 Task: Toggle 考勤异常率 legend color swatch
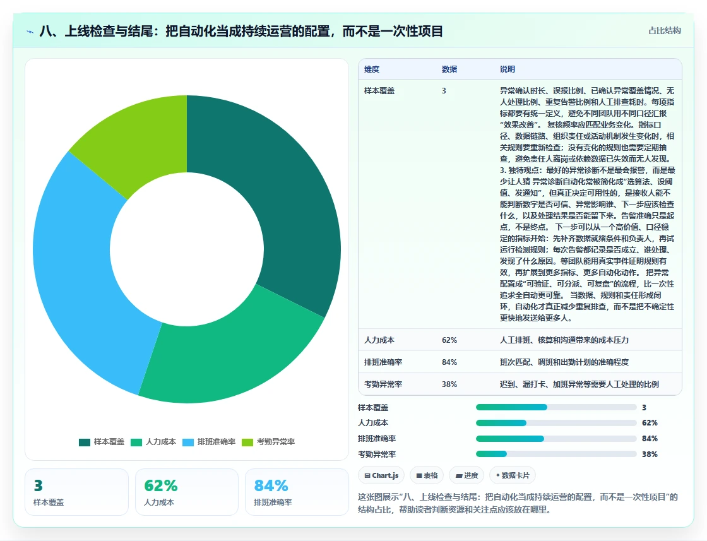click(x=247, y=443)
